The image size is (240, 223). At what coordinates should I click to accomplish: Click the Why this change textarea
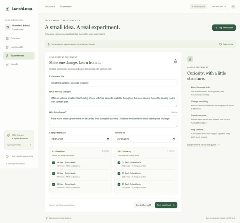pyautogui.click(x=113, y=121)
